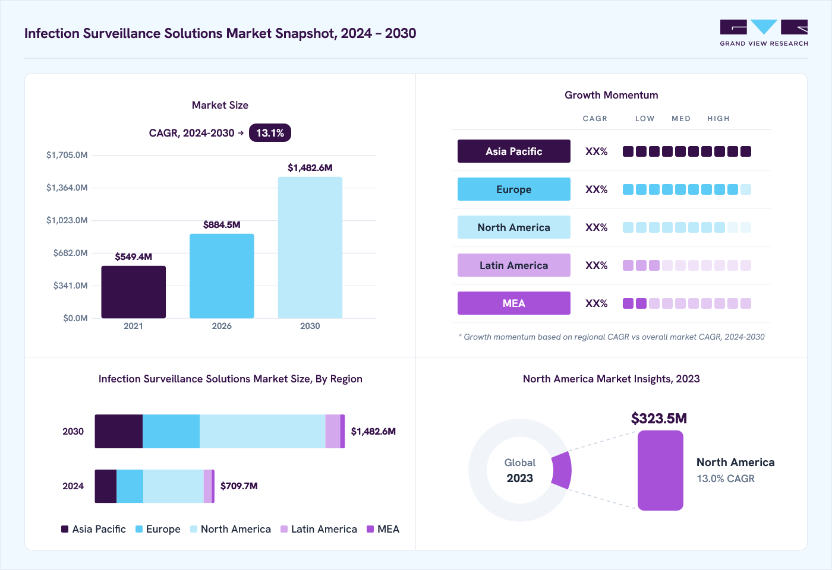Screen dimensions: 832x570
Task: Click the Asia Pacific legend swatch
Action: [65, 529]
